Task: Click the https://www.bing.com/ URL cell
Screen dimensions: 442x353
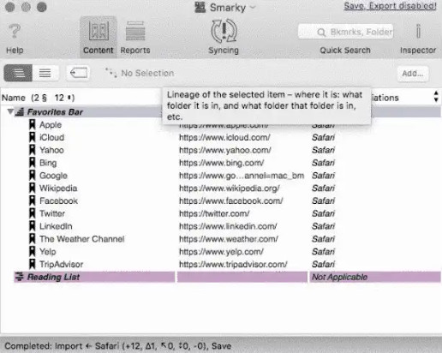Action: [x=222, y=163]
